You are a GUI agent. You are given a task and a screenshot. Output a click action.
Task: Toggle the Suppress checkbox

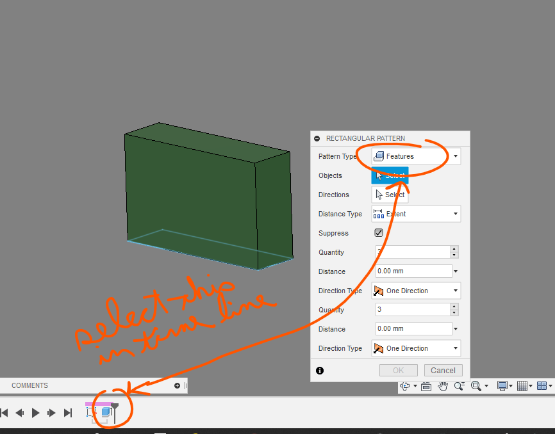[379, 233]
